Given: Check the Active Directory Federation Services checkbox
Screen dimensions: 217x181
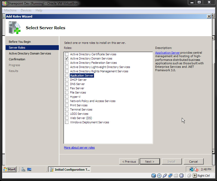Looking at the screenshot, I should [67, 63].
